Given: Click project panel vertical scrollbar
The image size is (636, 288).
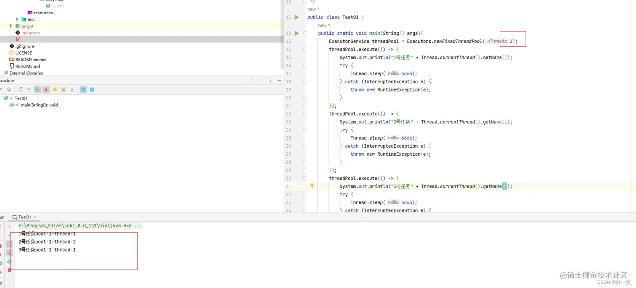Looking at the screenshot, I should [x=282, y=34].
